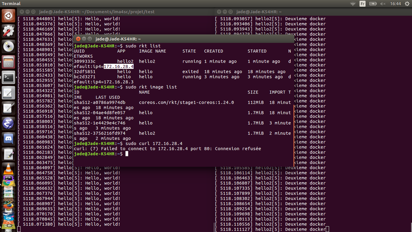
Task: Open VLC media player from dock
Action: tap(8, 169)
